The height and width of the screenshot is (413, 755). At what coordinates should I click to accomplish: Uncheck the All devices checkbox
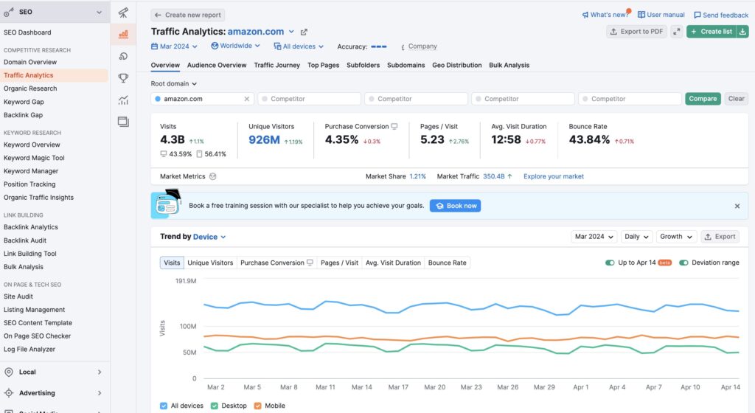[x=163, y=406]
